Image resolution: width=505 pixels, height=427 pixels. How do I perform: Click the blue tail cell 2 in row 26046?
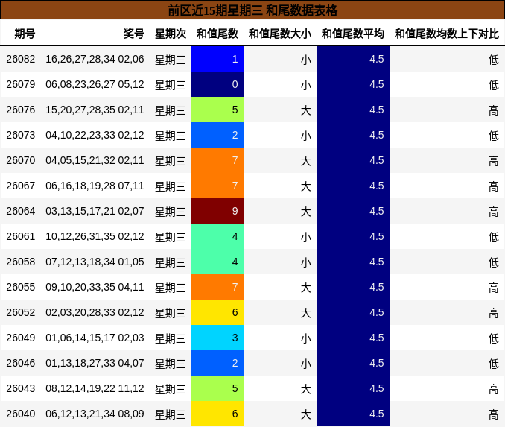pos(217,363)
